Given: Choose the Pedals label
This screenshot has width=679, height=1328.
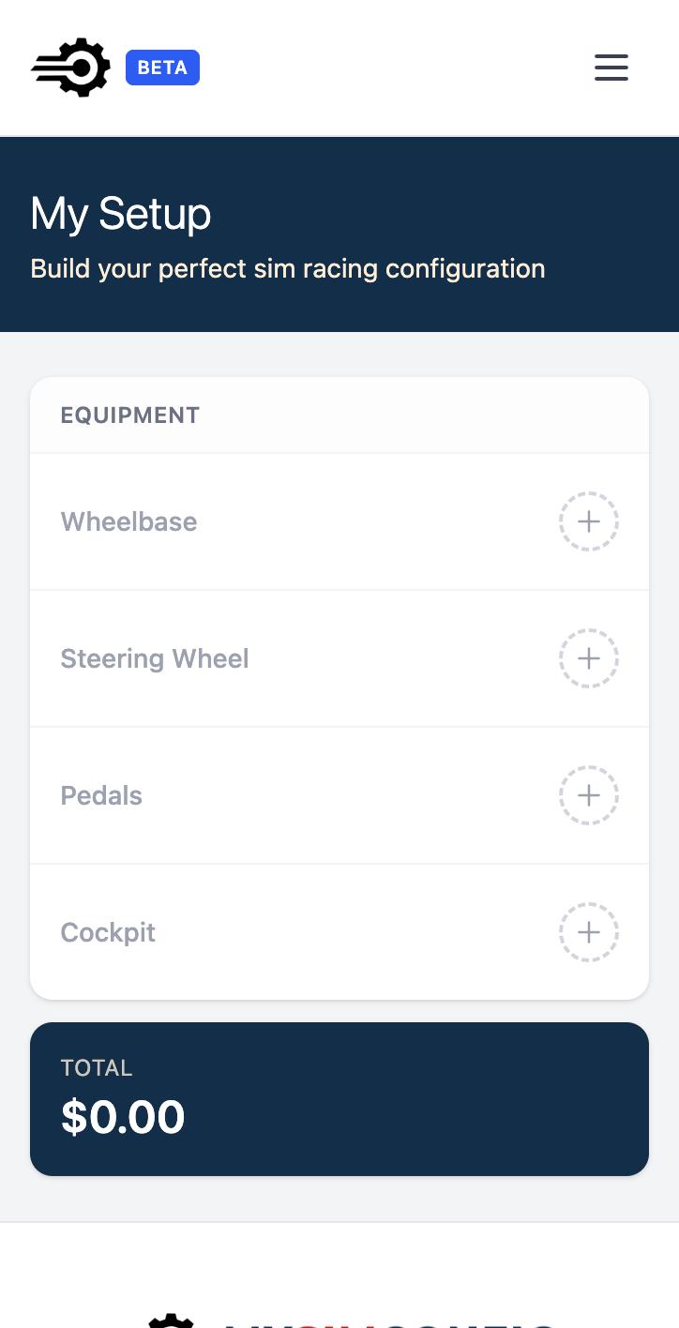Looking at the screenshot, I should (x=101, y=795).
